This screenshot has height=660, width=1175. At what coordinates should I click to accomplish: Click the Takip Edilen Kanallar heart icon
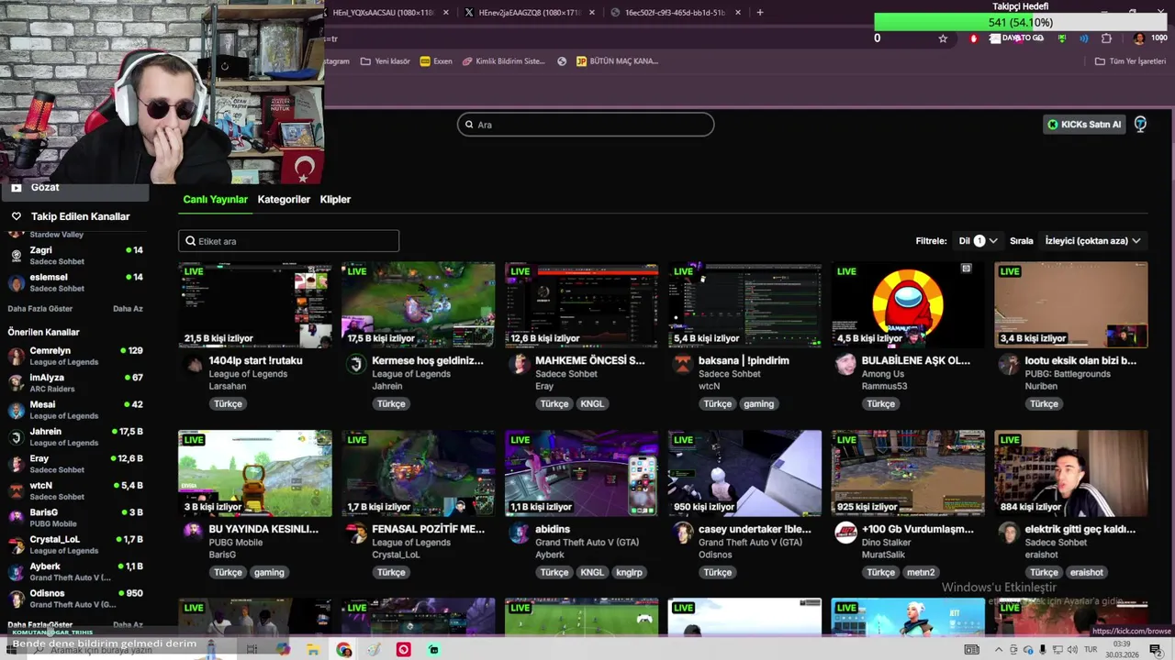click(16, 216)
